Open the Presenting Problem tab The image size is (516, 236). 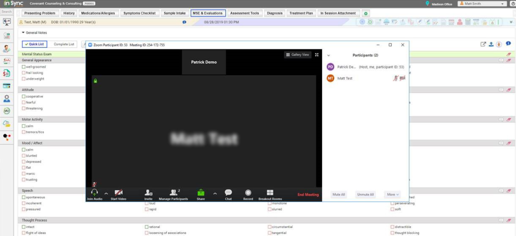click(x=39, y=13)
